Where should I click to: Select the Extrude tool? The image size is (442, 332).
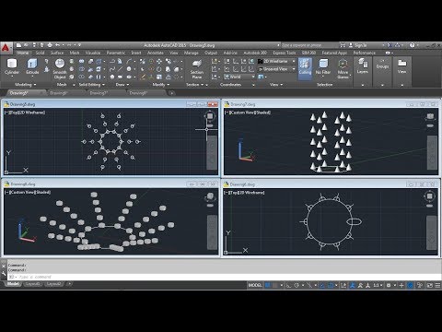click(32, 66)
